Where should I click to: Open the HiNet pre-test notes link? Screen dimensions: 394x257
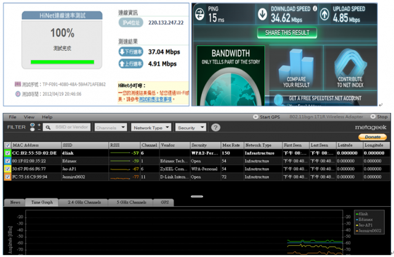(x=155, y=99)
